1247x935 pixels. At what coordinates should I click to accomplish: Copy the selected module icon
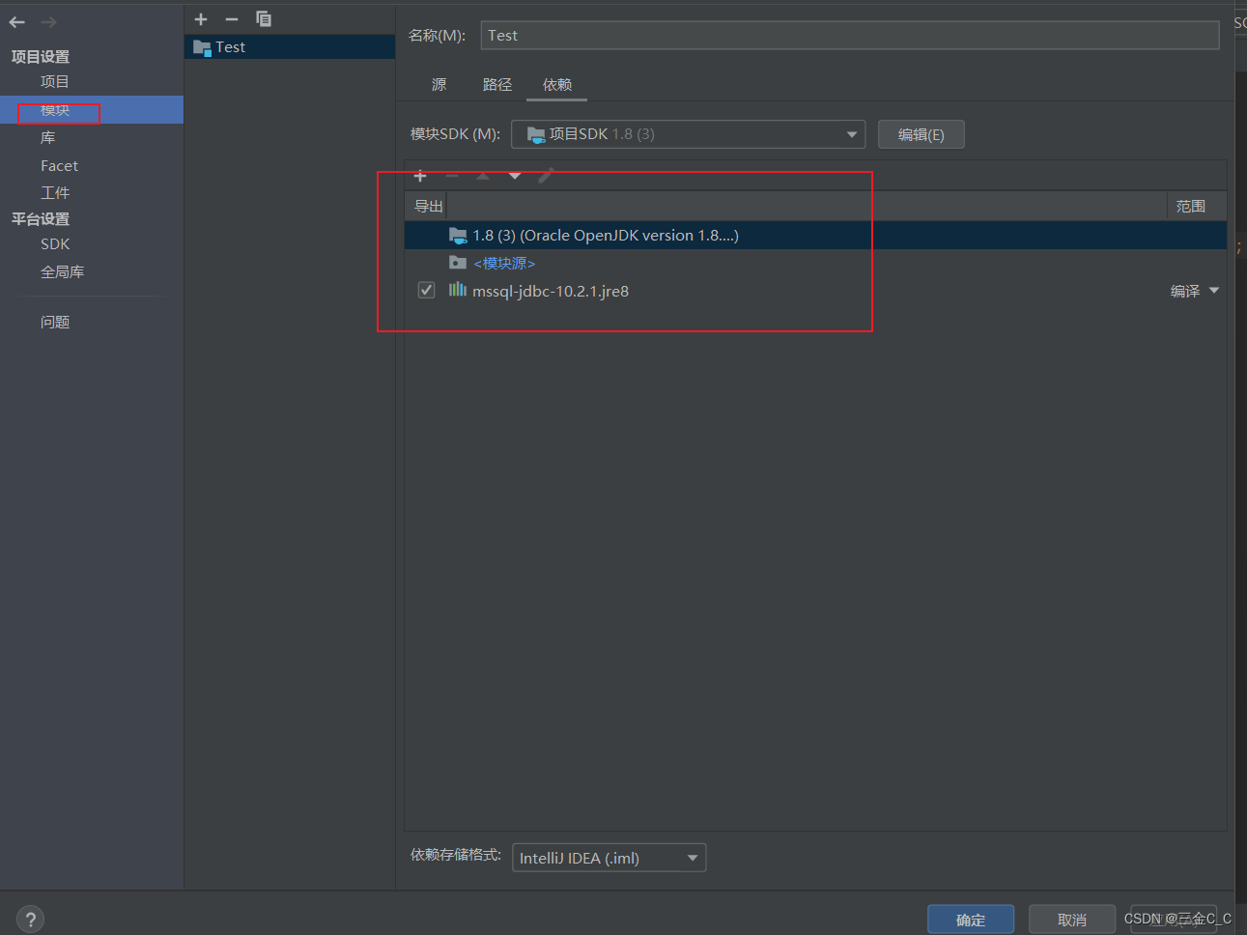pyautogui.click(x=263, y=19)
